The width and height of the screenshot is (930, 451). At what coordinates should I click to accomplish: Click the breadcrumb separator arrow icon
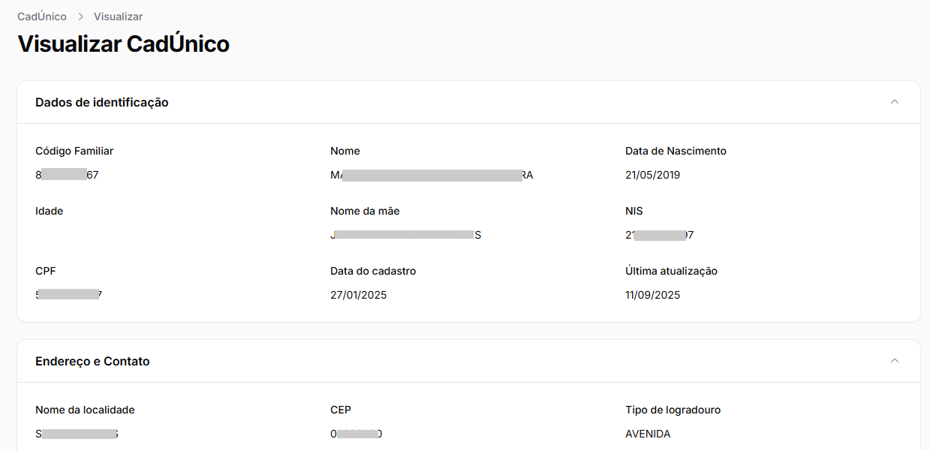(x=80, y=17)
